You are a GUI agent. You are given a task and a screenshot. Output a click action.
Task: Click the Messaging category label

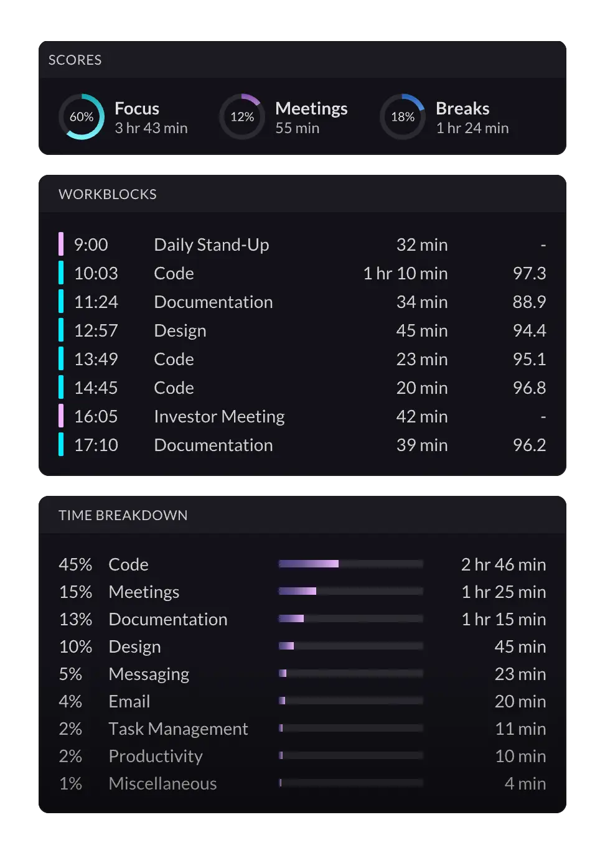(149, 674)
